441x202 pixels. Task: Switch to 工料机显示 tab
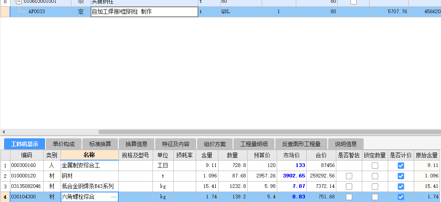[x=25, y=144]
